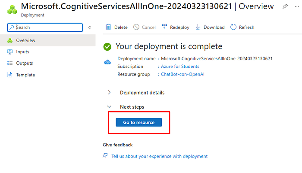Viewport: 302px width, 173px height.
Task: Open the Inputs menu item
Action: (48, 52)
